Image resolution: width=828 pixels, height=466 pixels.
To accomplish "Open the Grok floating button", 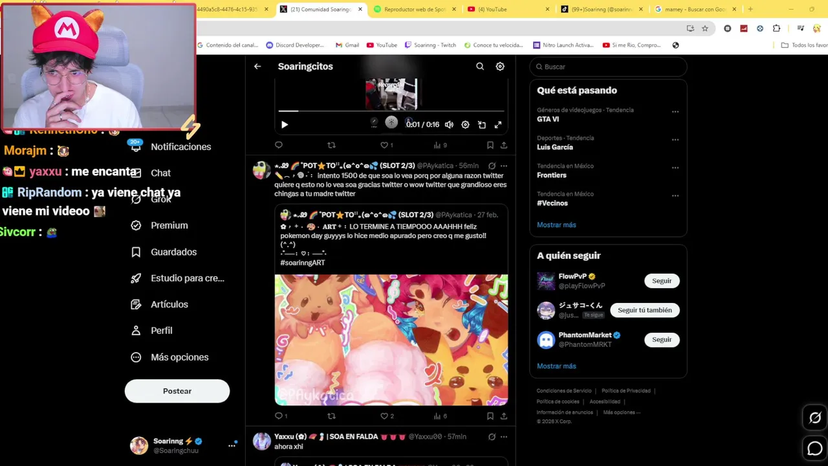I will point(815,418).
